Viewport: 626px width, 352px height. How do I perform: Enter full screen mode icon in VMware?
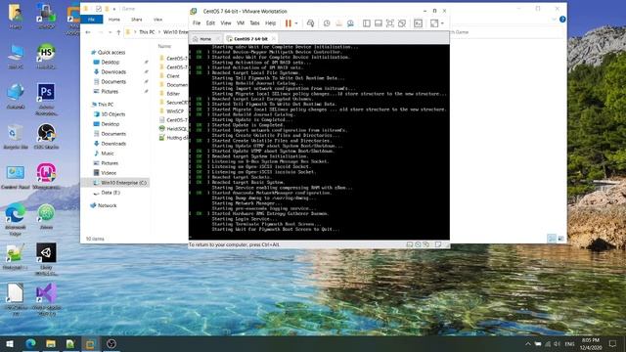390,23
